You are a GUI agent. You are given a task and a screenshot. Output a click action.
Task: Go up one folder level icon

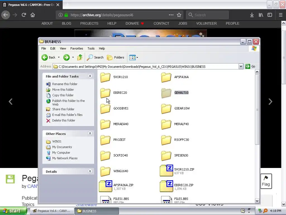pos(80,57)
